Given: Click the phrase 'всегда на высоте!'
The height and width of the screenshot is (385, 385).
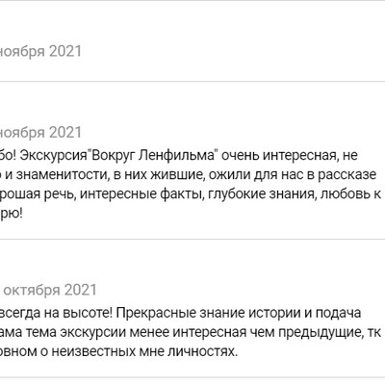Looking at the screenshot, I should 56,313.
